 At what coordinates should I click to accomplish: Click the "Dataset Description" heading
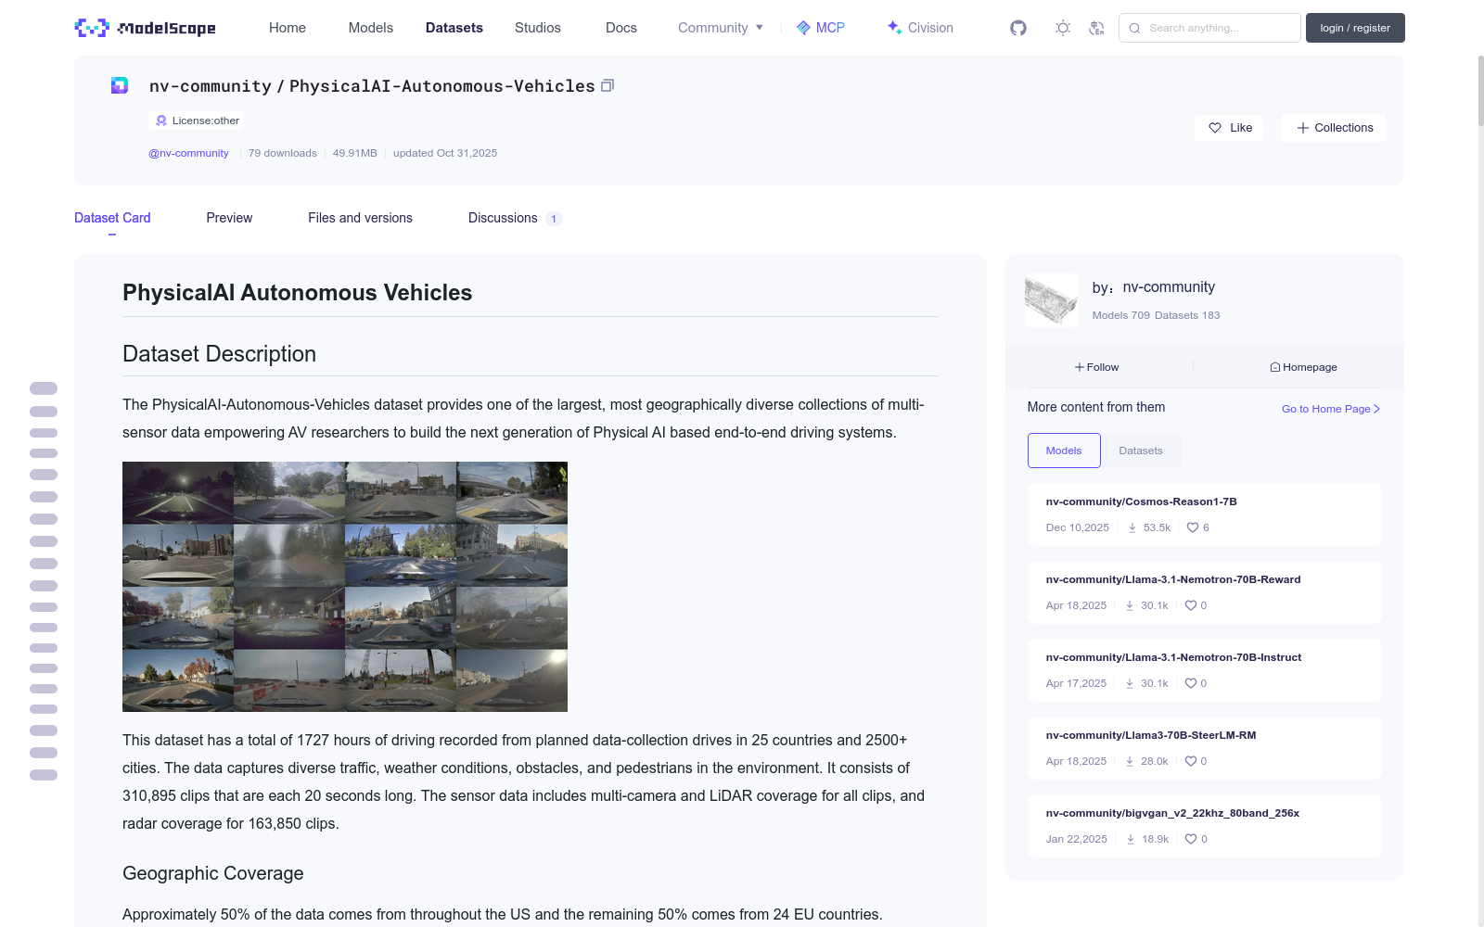point(220,354)
